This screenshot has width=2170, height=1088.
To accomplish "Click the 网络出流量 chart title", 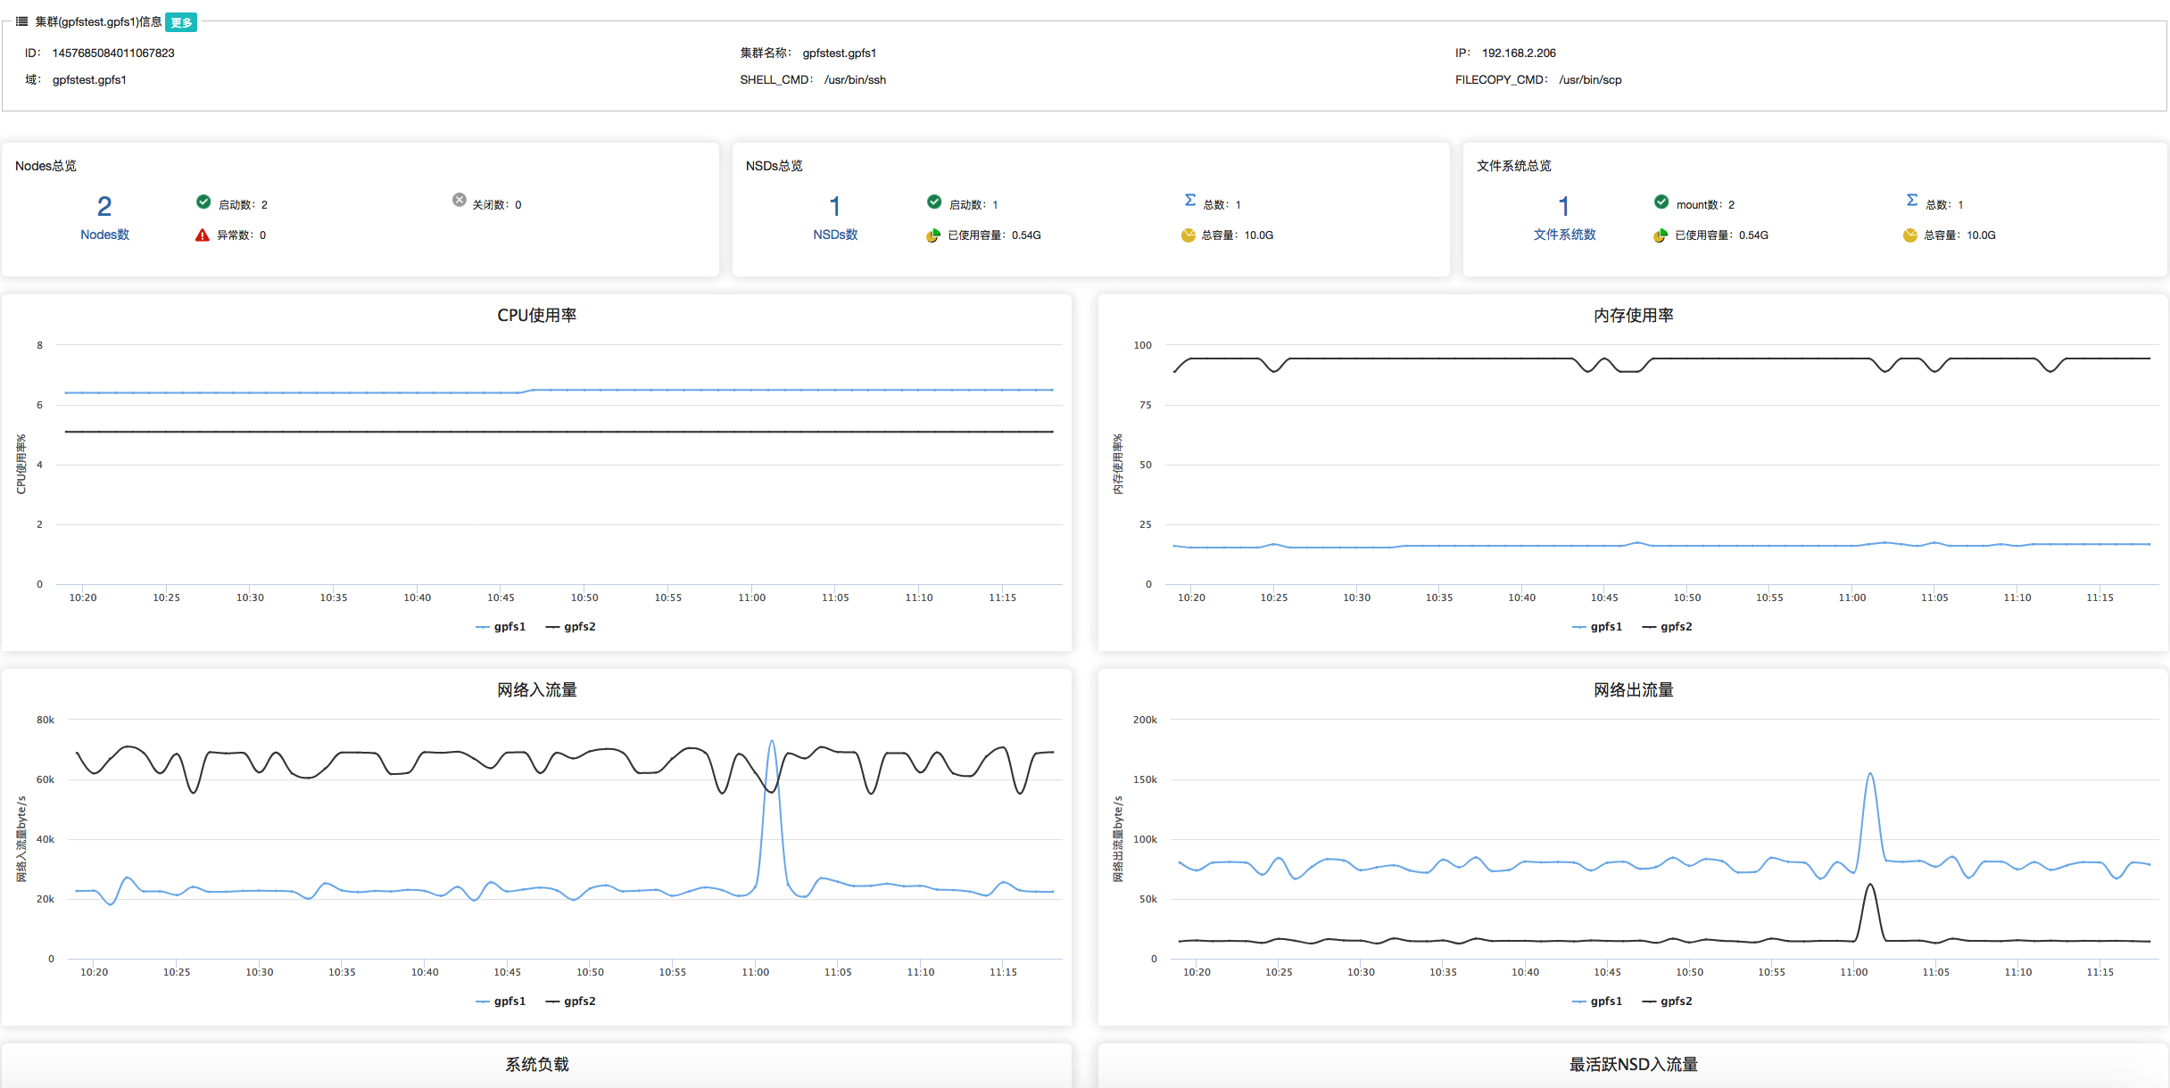I will click(1634, 690).
